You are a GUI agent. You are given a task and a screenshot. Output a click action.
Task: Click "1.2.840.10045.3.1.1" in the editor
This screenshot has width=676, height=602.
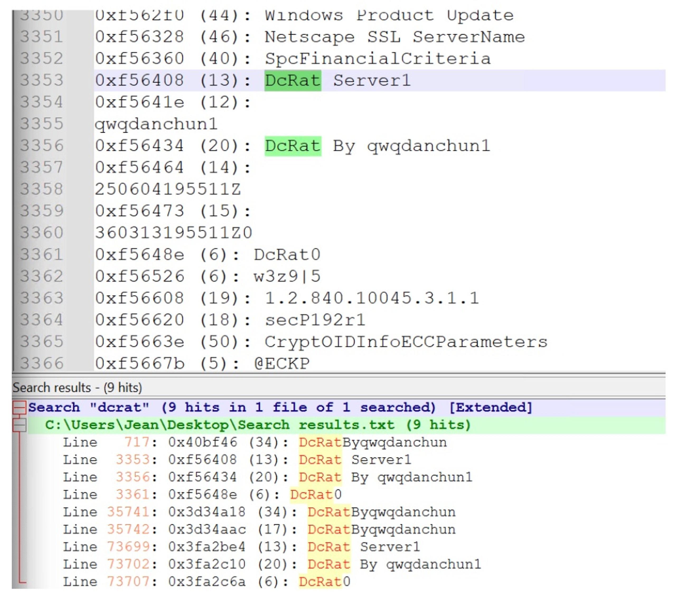[372, 298]
